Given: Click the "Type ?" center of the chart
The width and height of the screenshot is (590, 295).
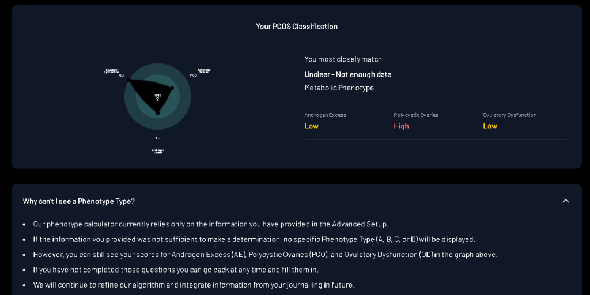Looking at the screenshot, I should click(x=157, y=97).
